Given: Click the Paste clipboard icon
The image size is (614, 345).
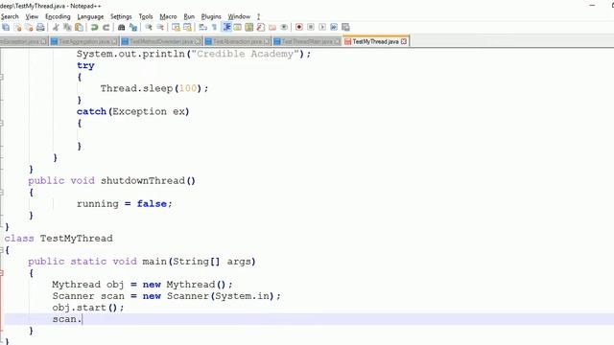Looking at the screenshot, I should [79, 27].
